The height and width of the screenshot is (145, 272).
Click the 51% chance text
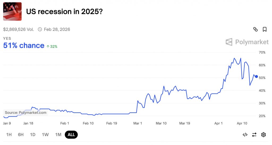pos(24,46)
